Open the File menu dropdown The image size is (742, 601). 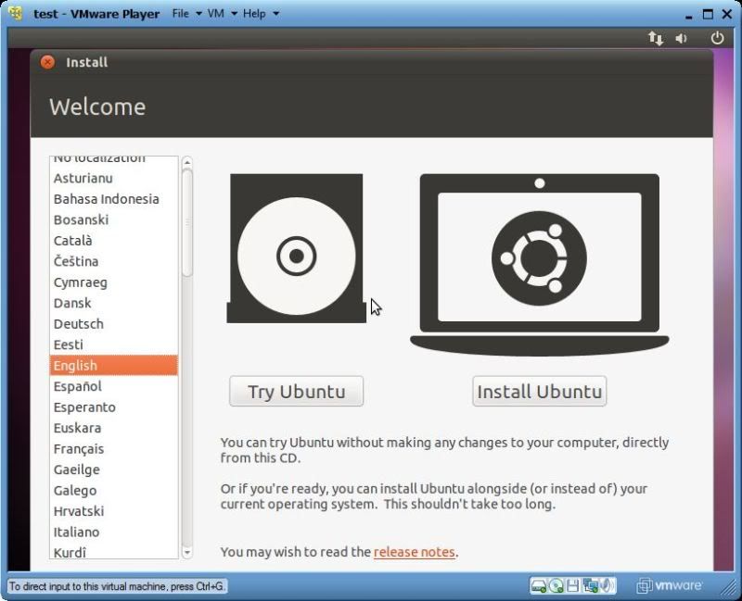(x=186, y=13)
